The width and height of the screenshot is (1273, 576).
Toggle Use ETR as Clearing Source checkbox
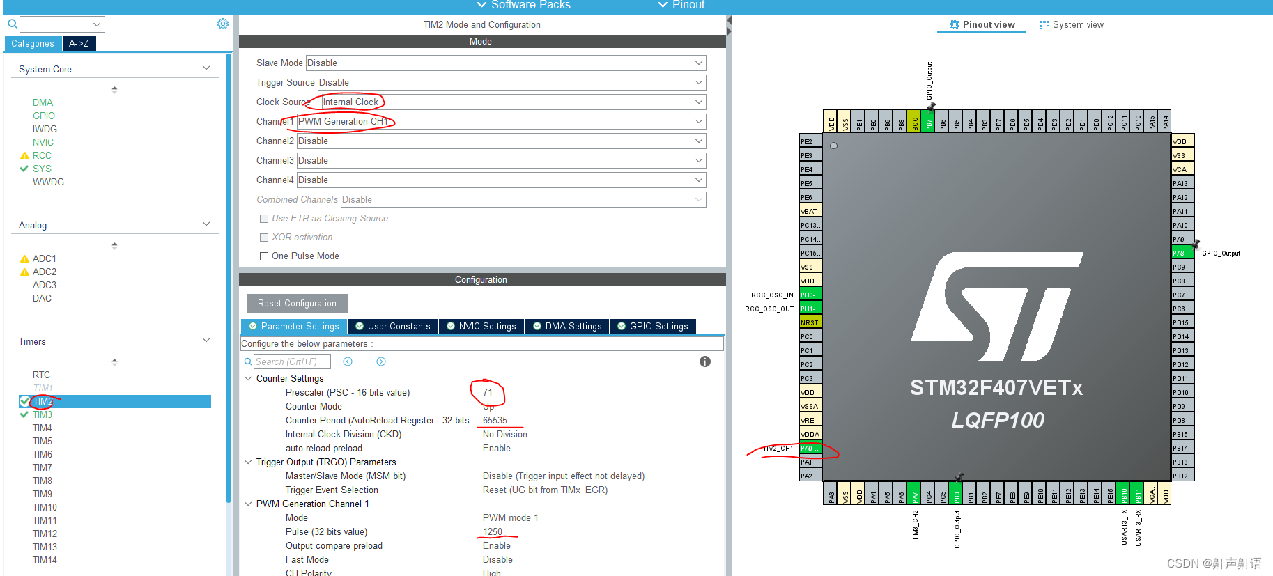(264, 219)
